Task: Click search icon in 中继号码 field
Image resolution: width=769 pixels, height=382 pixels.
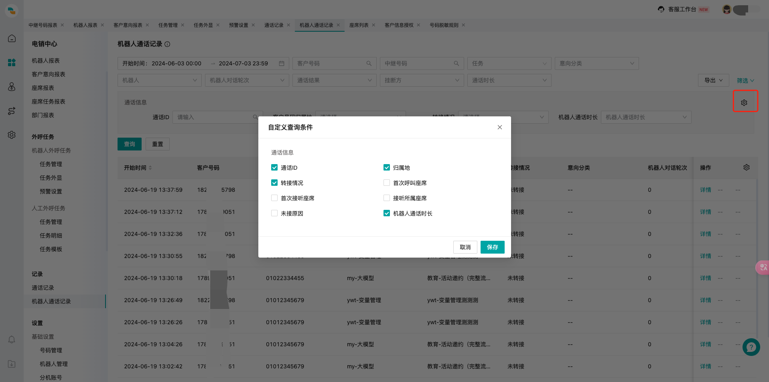Action: [x=457, y=63]
